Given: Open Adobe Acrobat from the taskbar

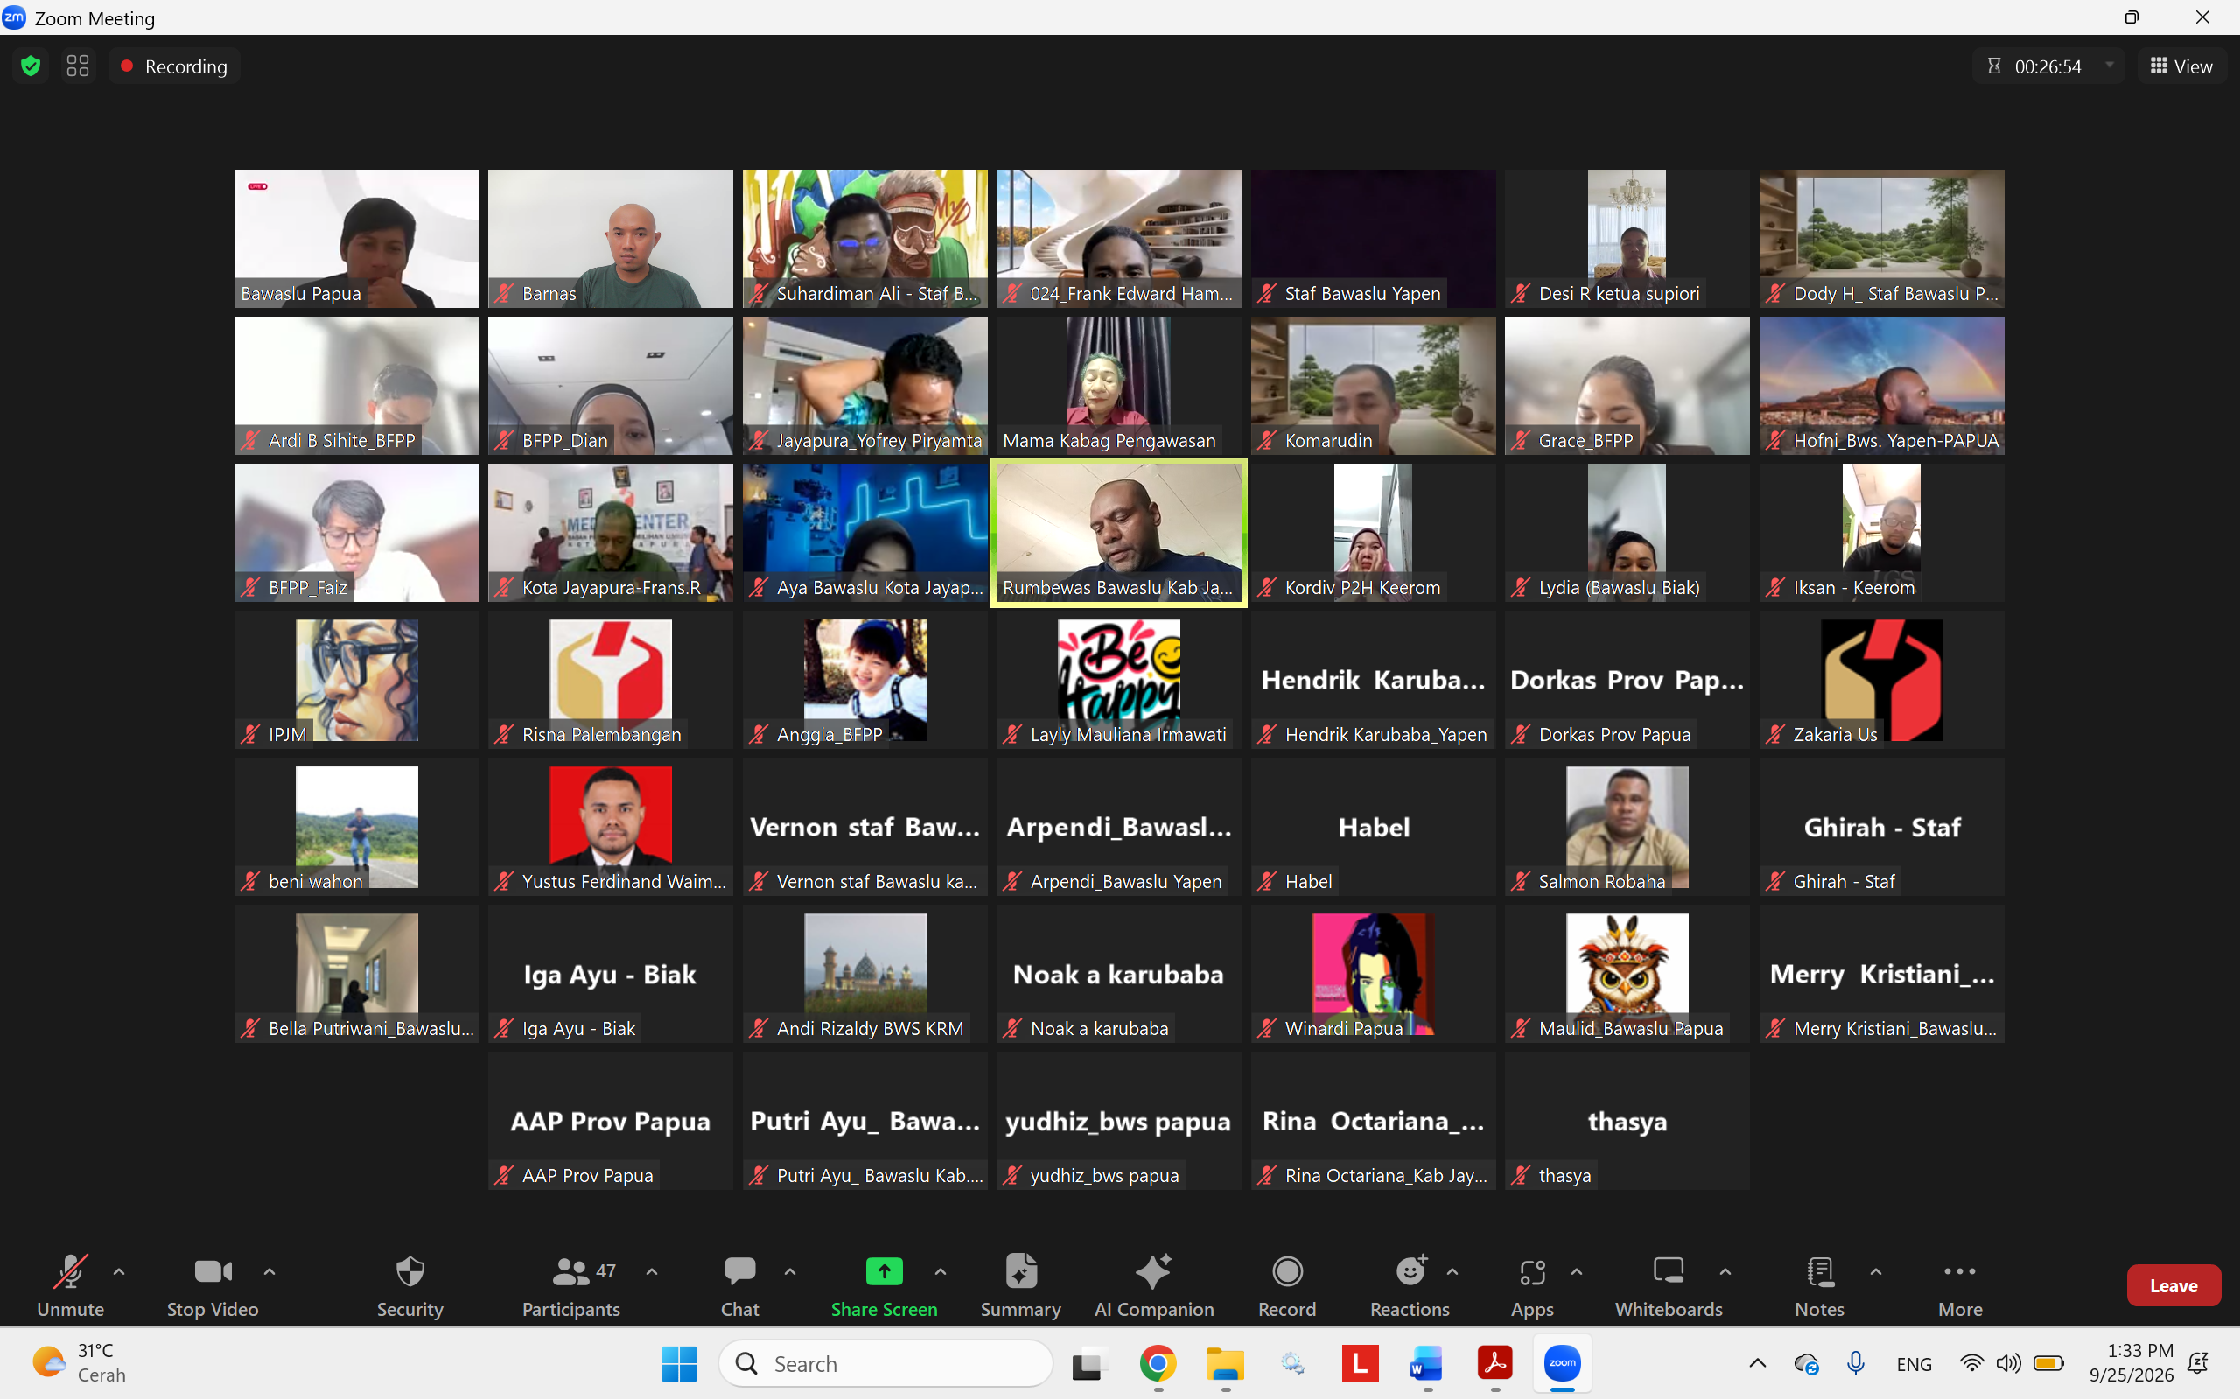Looking at the screenshot, I should coord(1494,1363).
